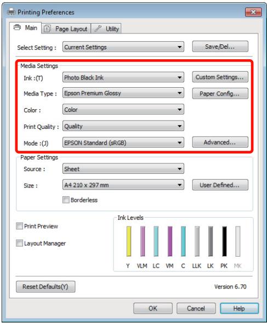267x323 pixels.
Task: Open the Page Layout tab
Action: click(66, 29)
